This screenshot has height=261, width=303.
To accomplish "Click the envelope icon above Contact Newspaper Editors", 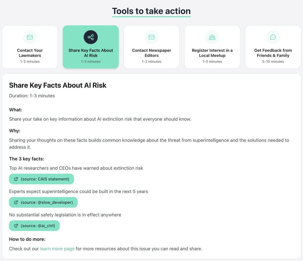I will [151, 37].
